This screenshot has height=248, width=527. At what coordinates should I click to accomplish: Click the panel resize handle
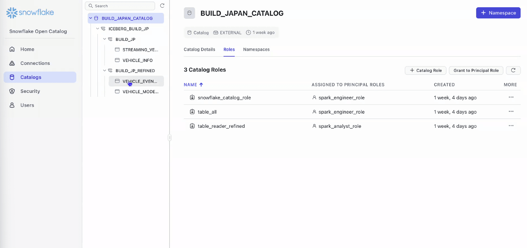point(170,137)
